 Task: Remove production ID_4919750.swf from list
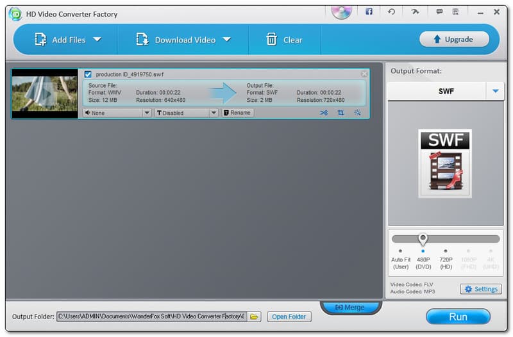[364, 74]
